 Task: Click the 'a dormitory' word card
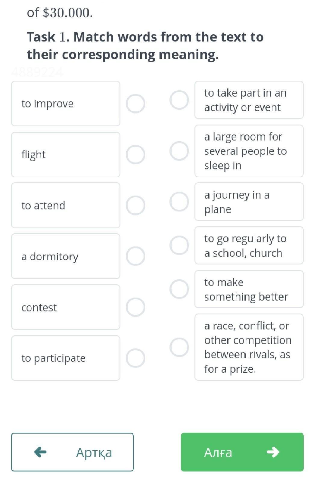point(66,256)
